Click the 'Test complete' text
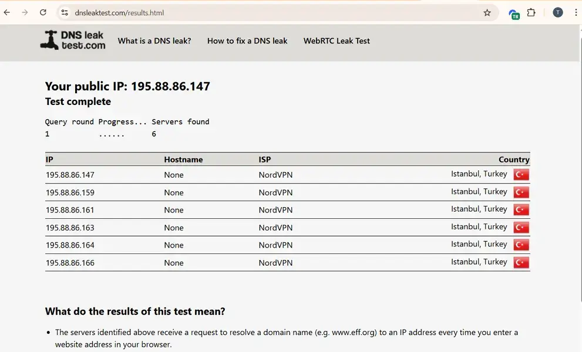The width and height of the screenshot is (582, 352). 78,101
